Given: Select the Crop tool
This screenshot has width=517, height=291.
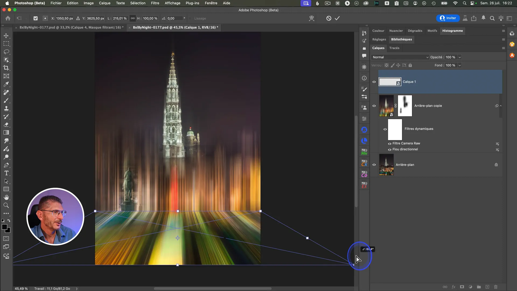Looking at the screenshot, I should 6,68.
